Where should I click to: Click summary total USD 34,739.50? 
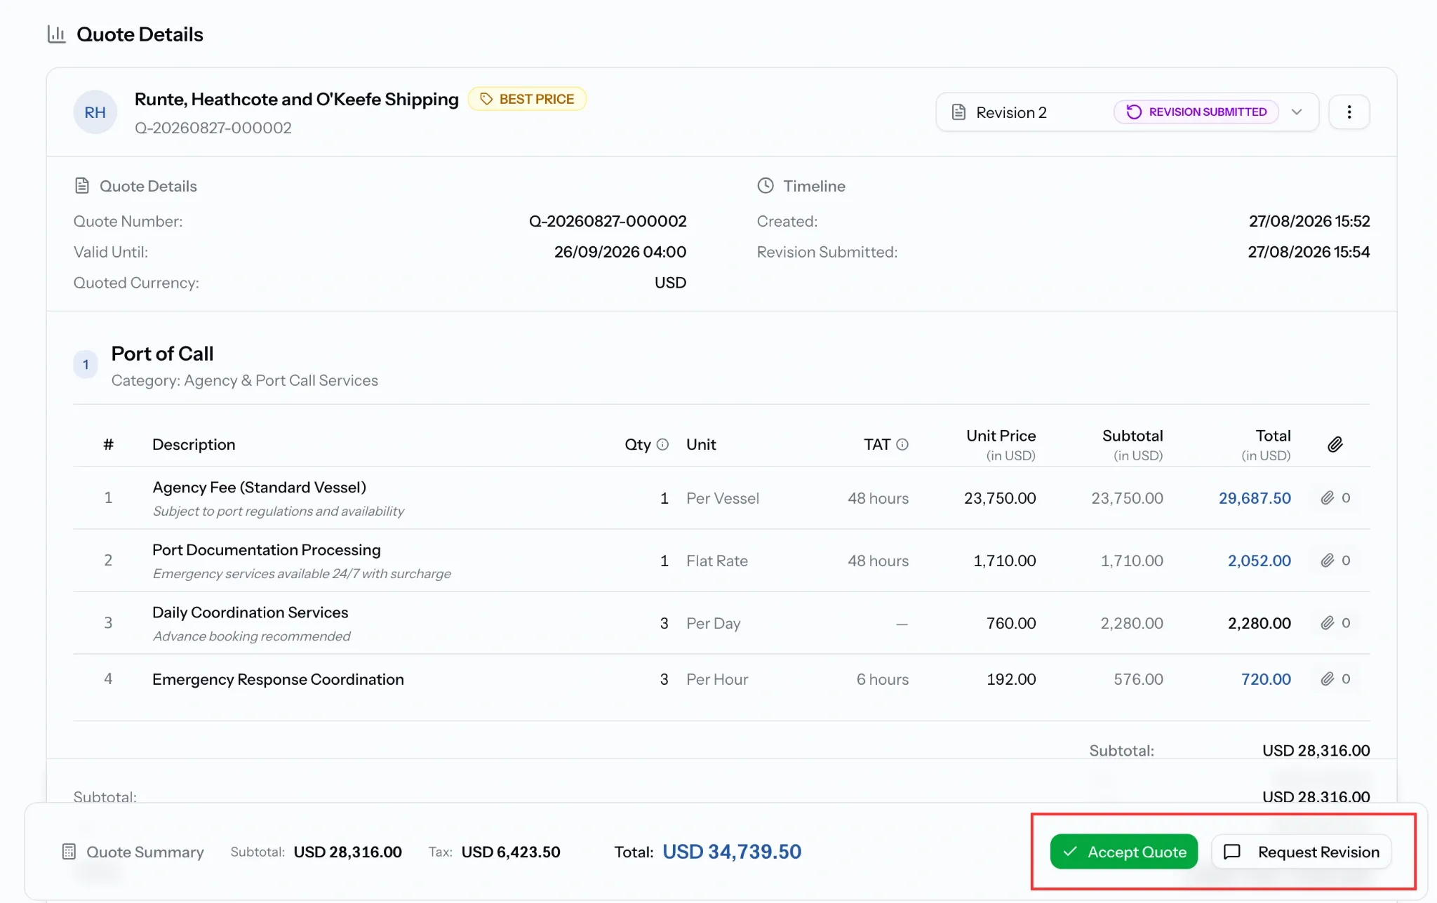click(732, 852)
